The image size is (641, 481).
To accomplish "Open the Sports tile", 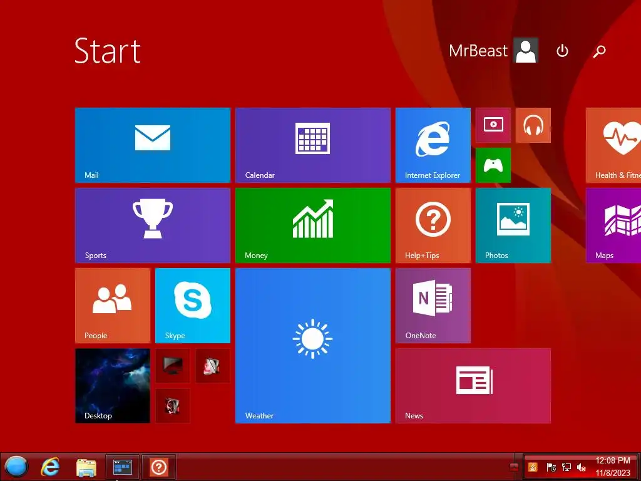I will click(x=153, y=225).
